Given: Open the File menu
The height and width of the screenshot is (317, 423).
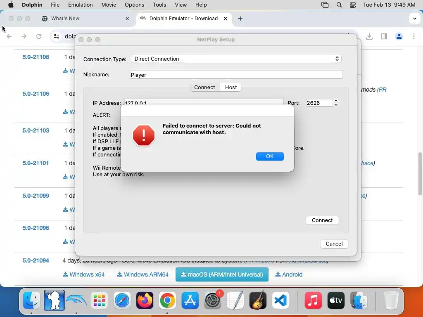Looking at the screenshot, I should tap(55, 5).
